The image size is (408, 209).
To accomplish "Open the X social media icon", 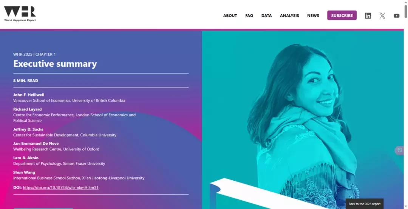I will (382, 15).
